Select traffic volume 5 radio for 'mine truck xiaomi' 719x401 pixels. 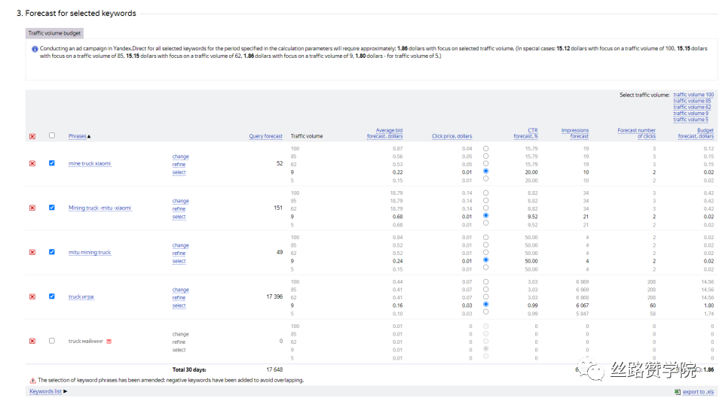point(485,179)
